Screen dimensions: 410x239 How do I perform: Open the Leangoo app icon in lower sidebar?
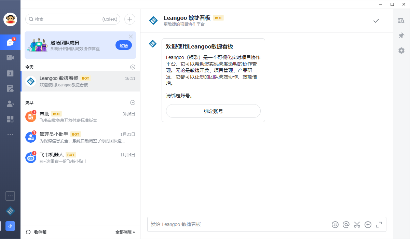click(x=10, y=211)
